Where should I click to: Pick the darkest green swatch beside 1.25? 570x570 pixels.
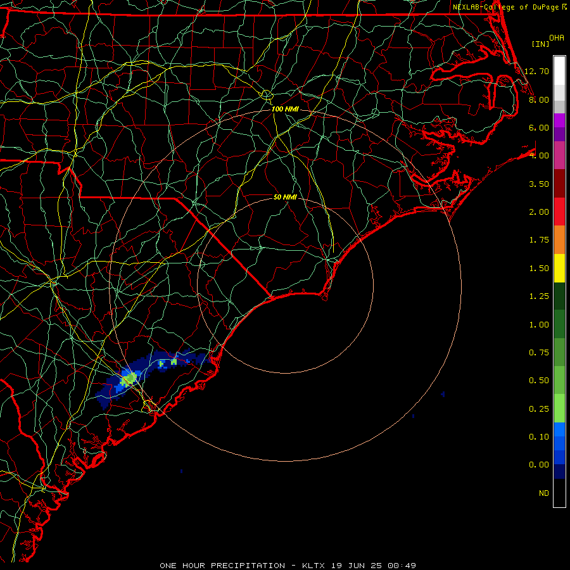[559, 296]
